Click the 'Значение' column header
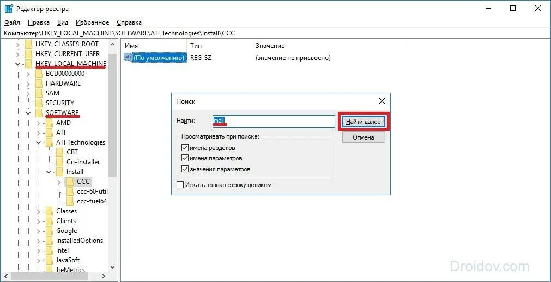This screenshot has height=282, width=551. coord(331,46)
